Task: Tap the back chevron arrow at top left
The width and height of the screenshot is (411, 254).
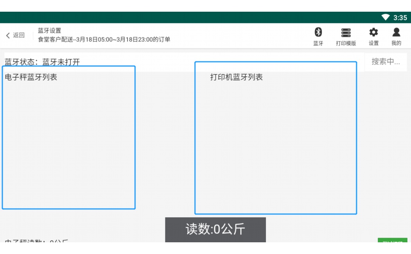Action: click(x=7, y=35)
